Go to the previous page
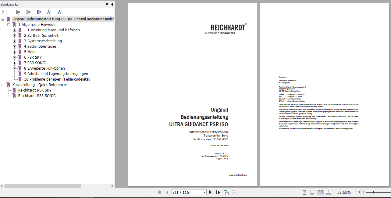Image resolution: width=391 pixels, height=198 pixels. tap(167, 192)
